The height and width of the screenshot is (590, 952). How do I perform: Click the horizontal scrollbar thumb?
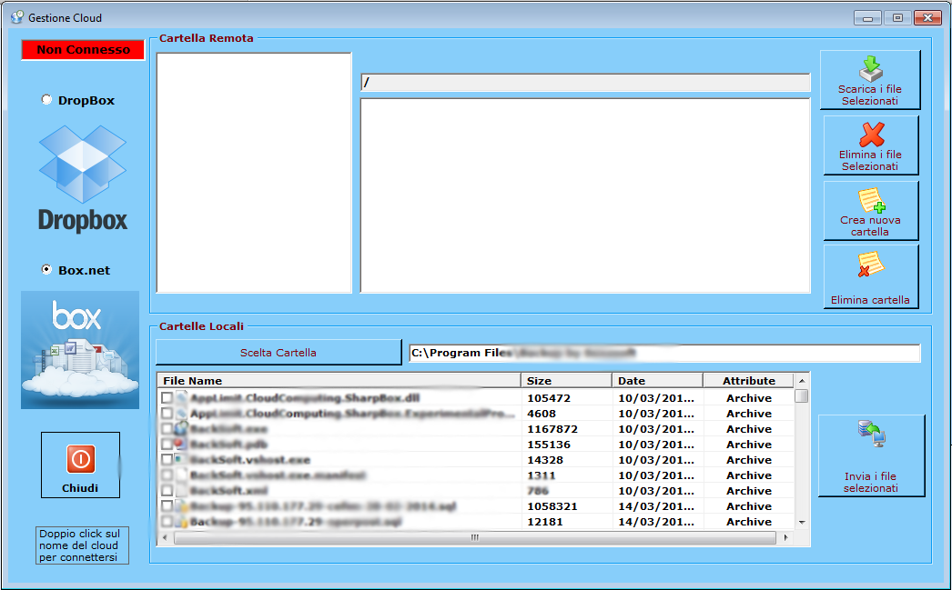pyautogui.click(x=475, y=537)
